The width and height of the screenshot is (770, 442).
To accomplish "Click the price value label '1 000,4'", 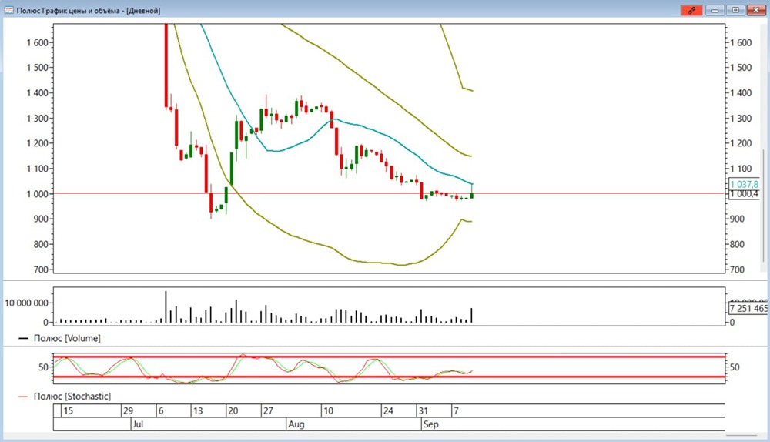I will coord(744,194).
